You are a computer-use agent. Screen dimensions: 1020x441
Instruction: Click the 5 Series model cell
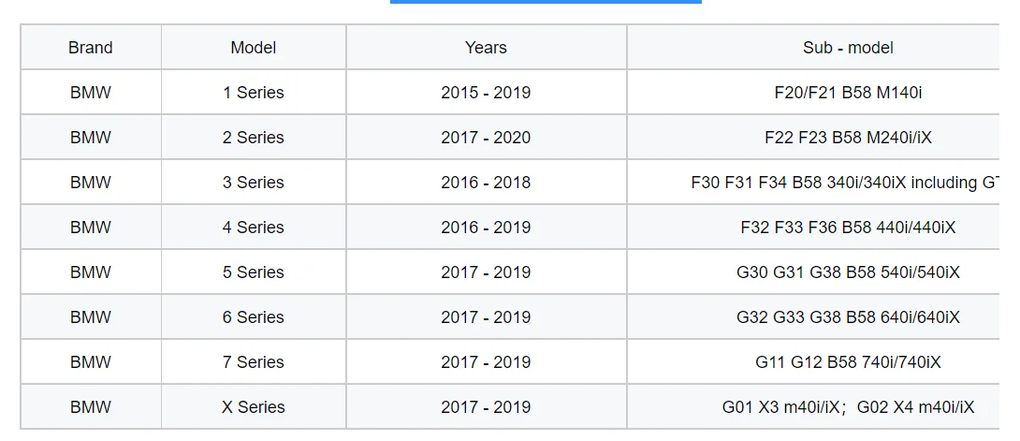[254, 272]
